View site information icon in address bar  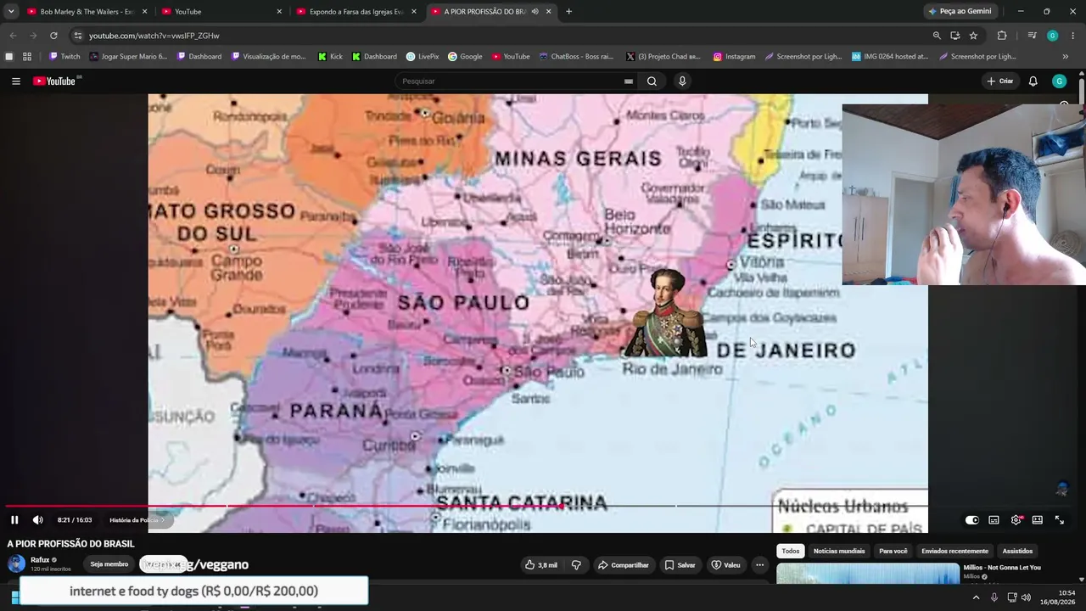pyautogui.click(x=78, y=36)
